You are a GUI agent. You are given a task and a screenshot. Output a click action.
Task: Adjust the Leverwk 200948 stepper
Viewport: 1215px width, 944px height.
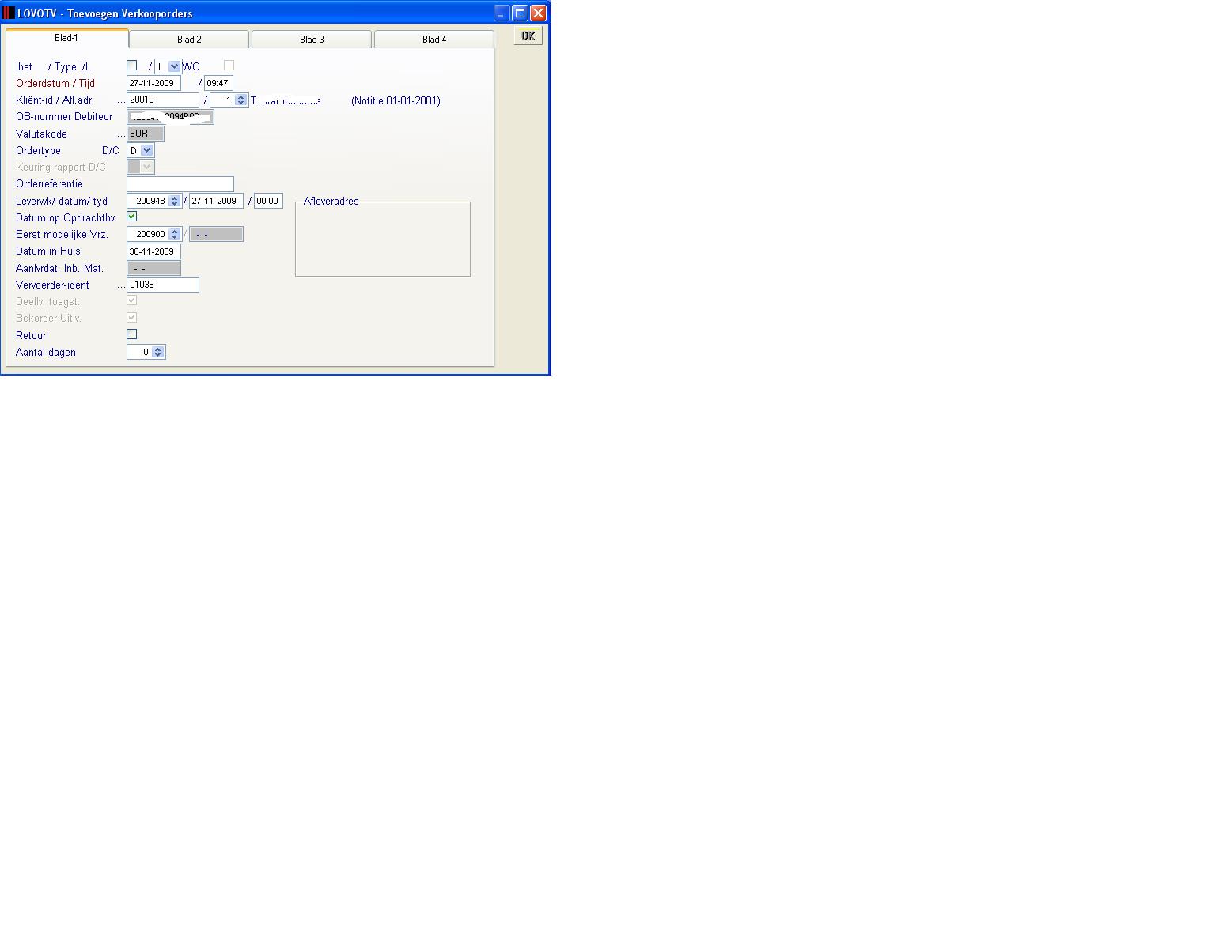pos(175,201)
